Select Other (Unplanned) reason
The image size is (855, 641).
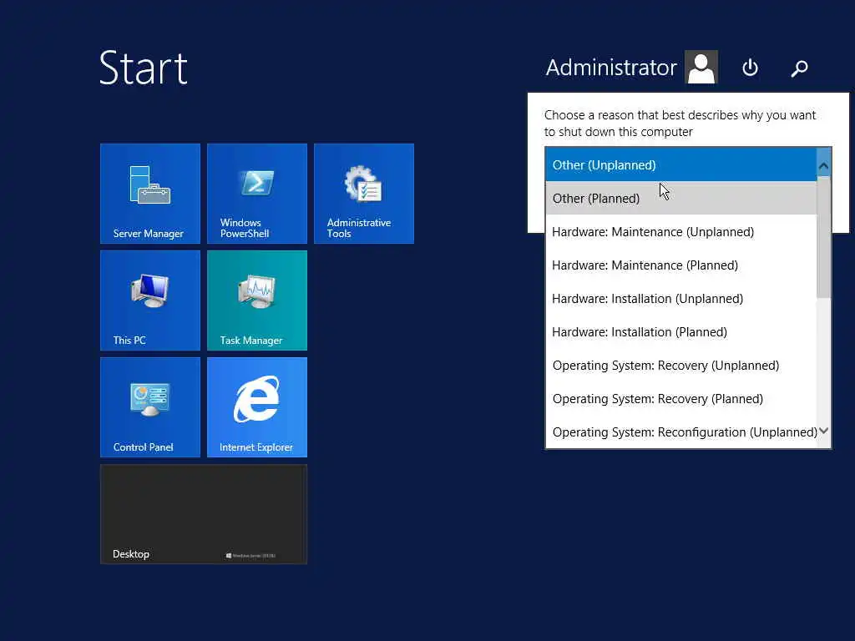tap(680, 164)
